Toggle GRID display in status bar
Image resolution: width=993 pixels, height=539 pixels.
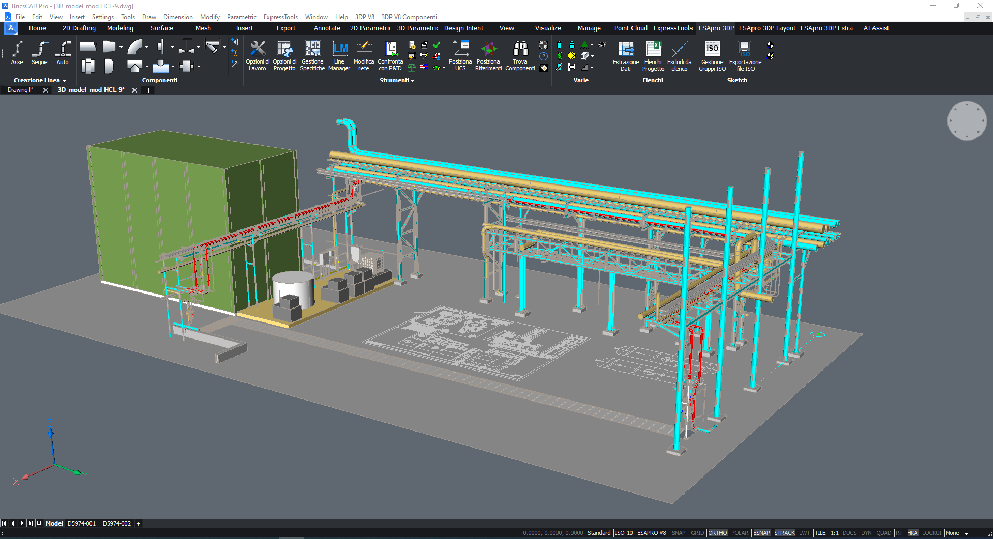(x=697, y=533)
